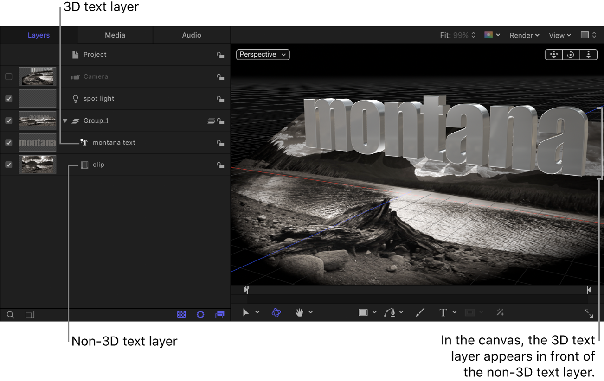
Task: Disable the spot light layer checkbox
Action: pyautogui.click(x=8, y=98)
